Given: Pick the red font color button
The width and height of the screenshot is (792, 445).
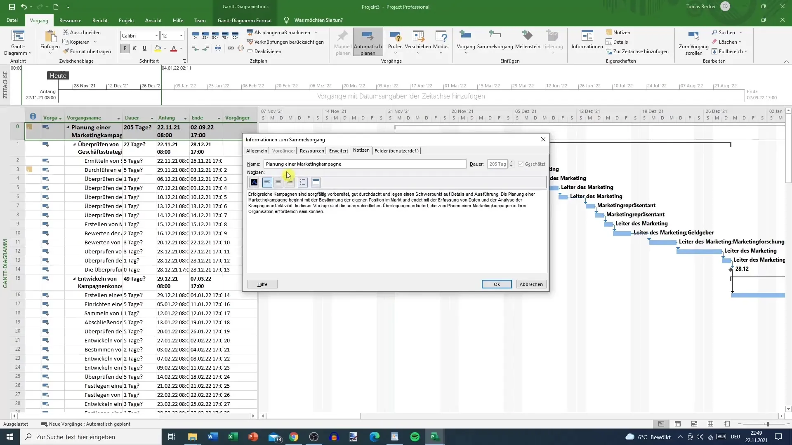Looking at the screenshot, I should click(174, 48).
